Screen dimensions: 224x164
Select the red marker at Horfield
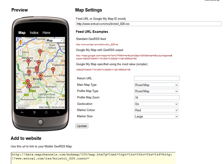(x=39, y=63)
